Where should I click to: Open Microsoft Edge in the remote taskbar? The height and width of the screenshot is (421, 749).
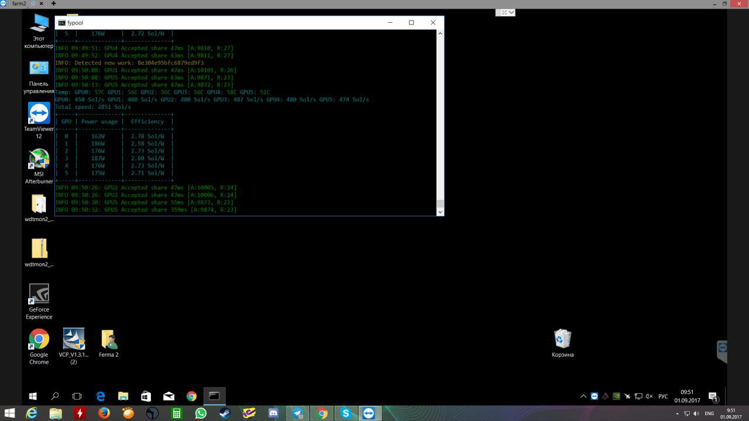100,396
